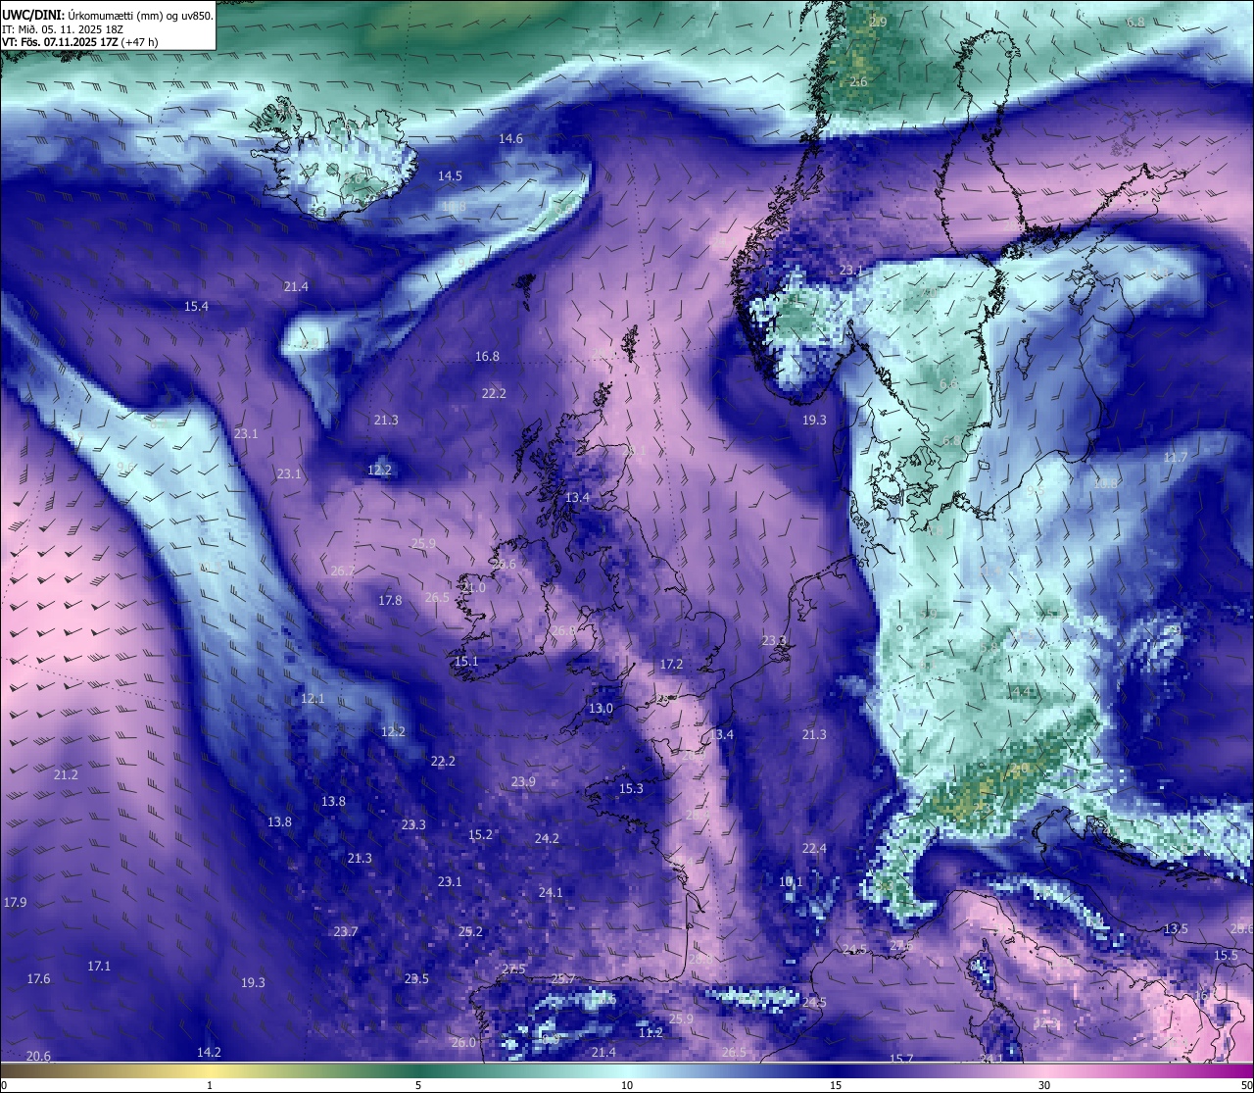Select the 14.5 value label

(450, 176)
